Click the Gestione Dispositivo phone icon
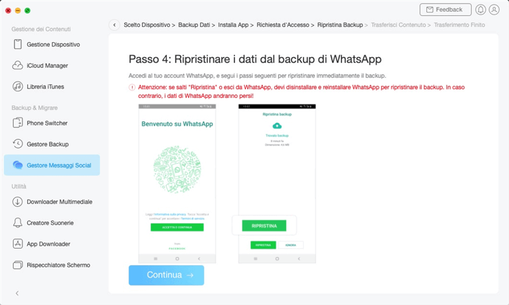The image size is (509, 305). click(x=18, y=44)
